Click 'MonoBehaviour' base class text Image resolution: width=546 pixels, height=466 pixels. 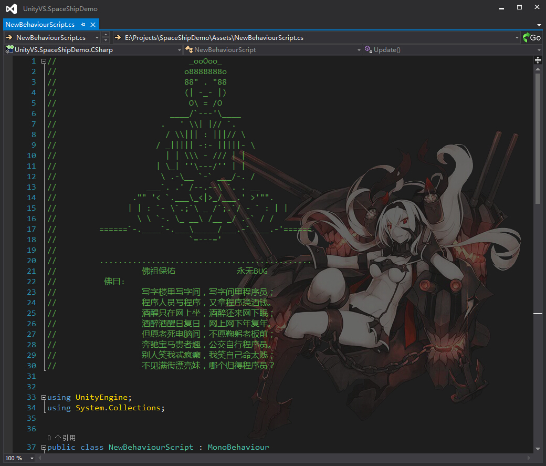[238, 447]
